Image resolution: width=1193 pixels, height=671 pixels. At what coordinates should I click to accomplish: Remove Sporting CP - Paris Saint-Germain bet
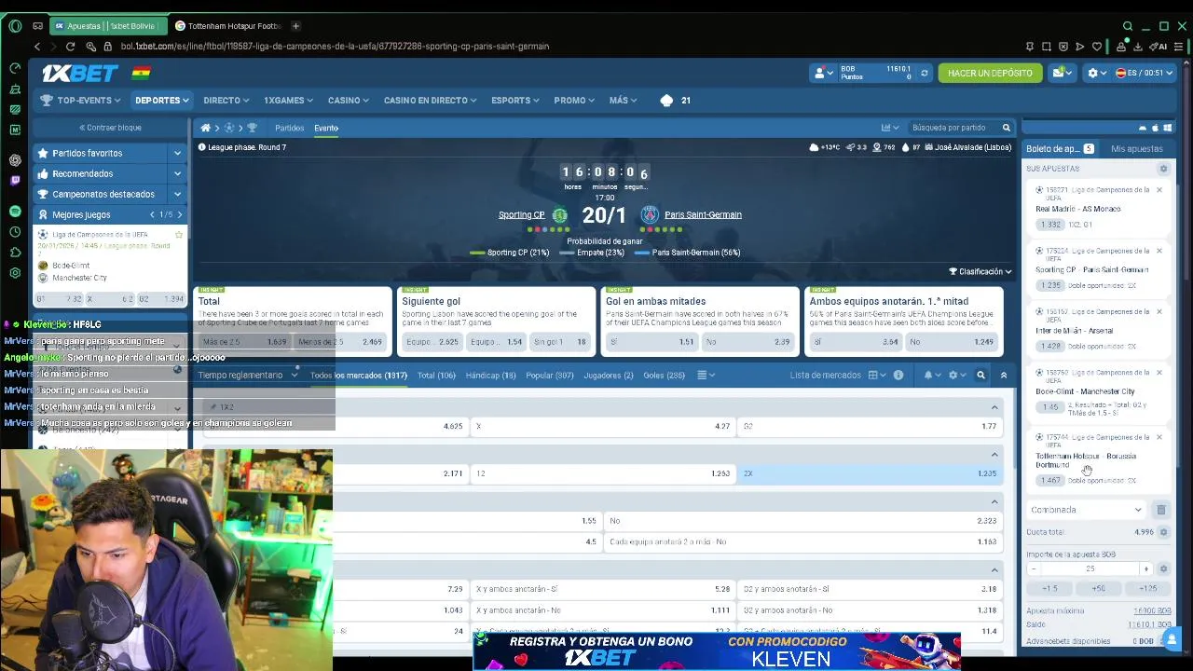pos(1159,251)
